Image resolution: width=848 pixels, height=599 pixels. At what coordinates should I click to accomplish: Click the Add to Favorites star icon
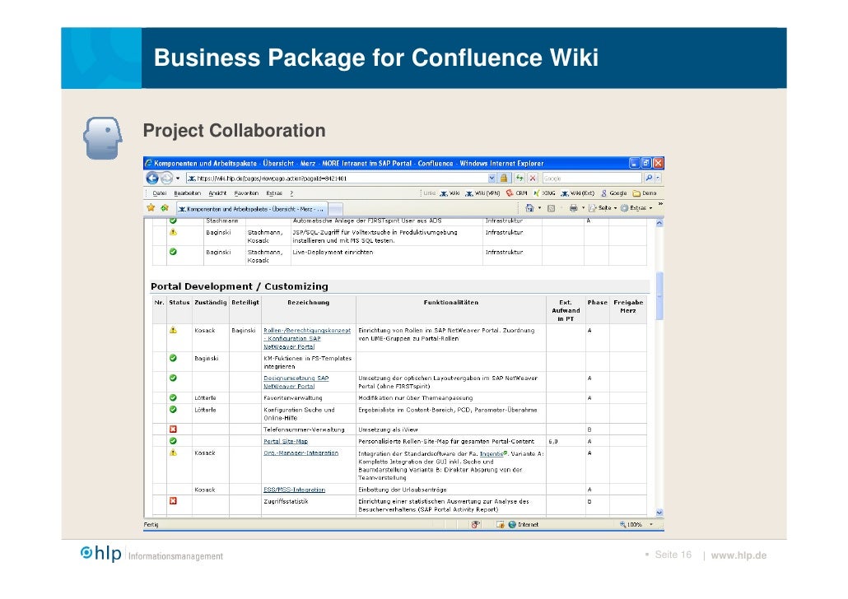(x=165, y=207)
